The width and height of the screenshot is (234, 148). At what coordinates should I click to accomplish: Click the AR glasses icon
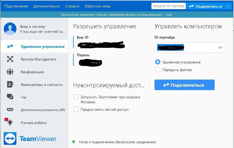10,110
